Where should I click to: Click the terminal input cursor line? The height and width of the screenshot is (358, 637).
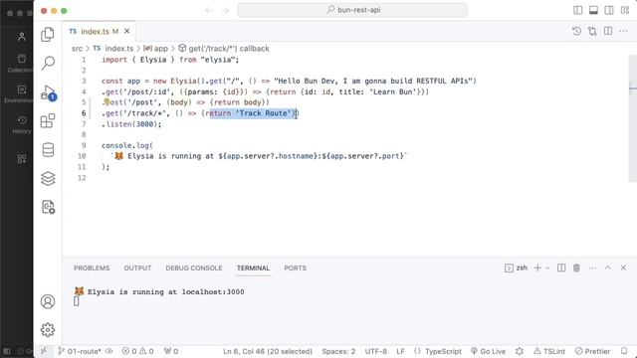[x=77, y=301]
